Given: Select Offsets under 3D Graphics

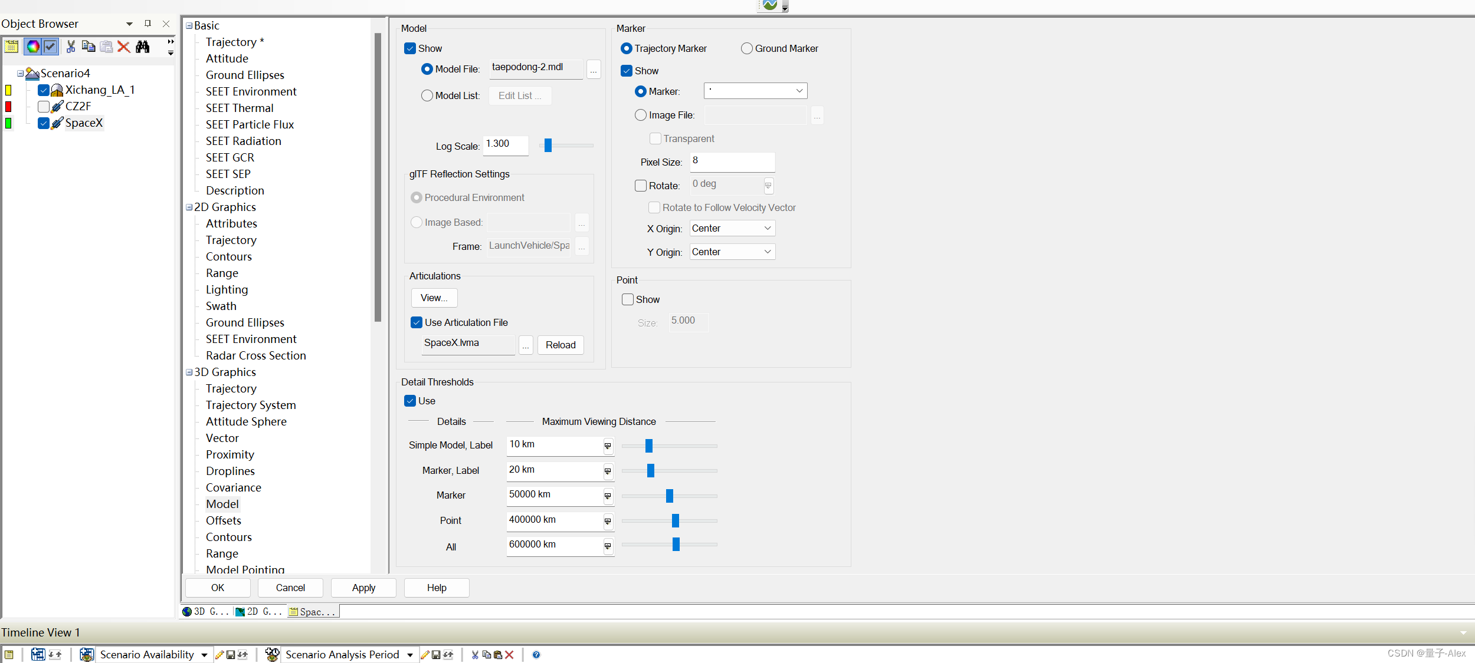Looking at the screenshot, I should (223, 520).
